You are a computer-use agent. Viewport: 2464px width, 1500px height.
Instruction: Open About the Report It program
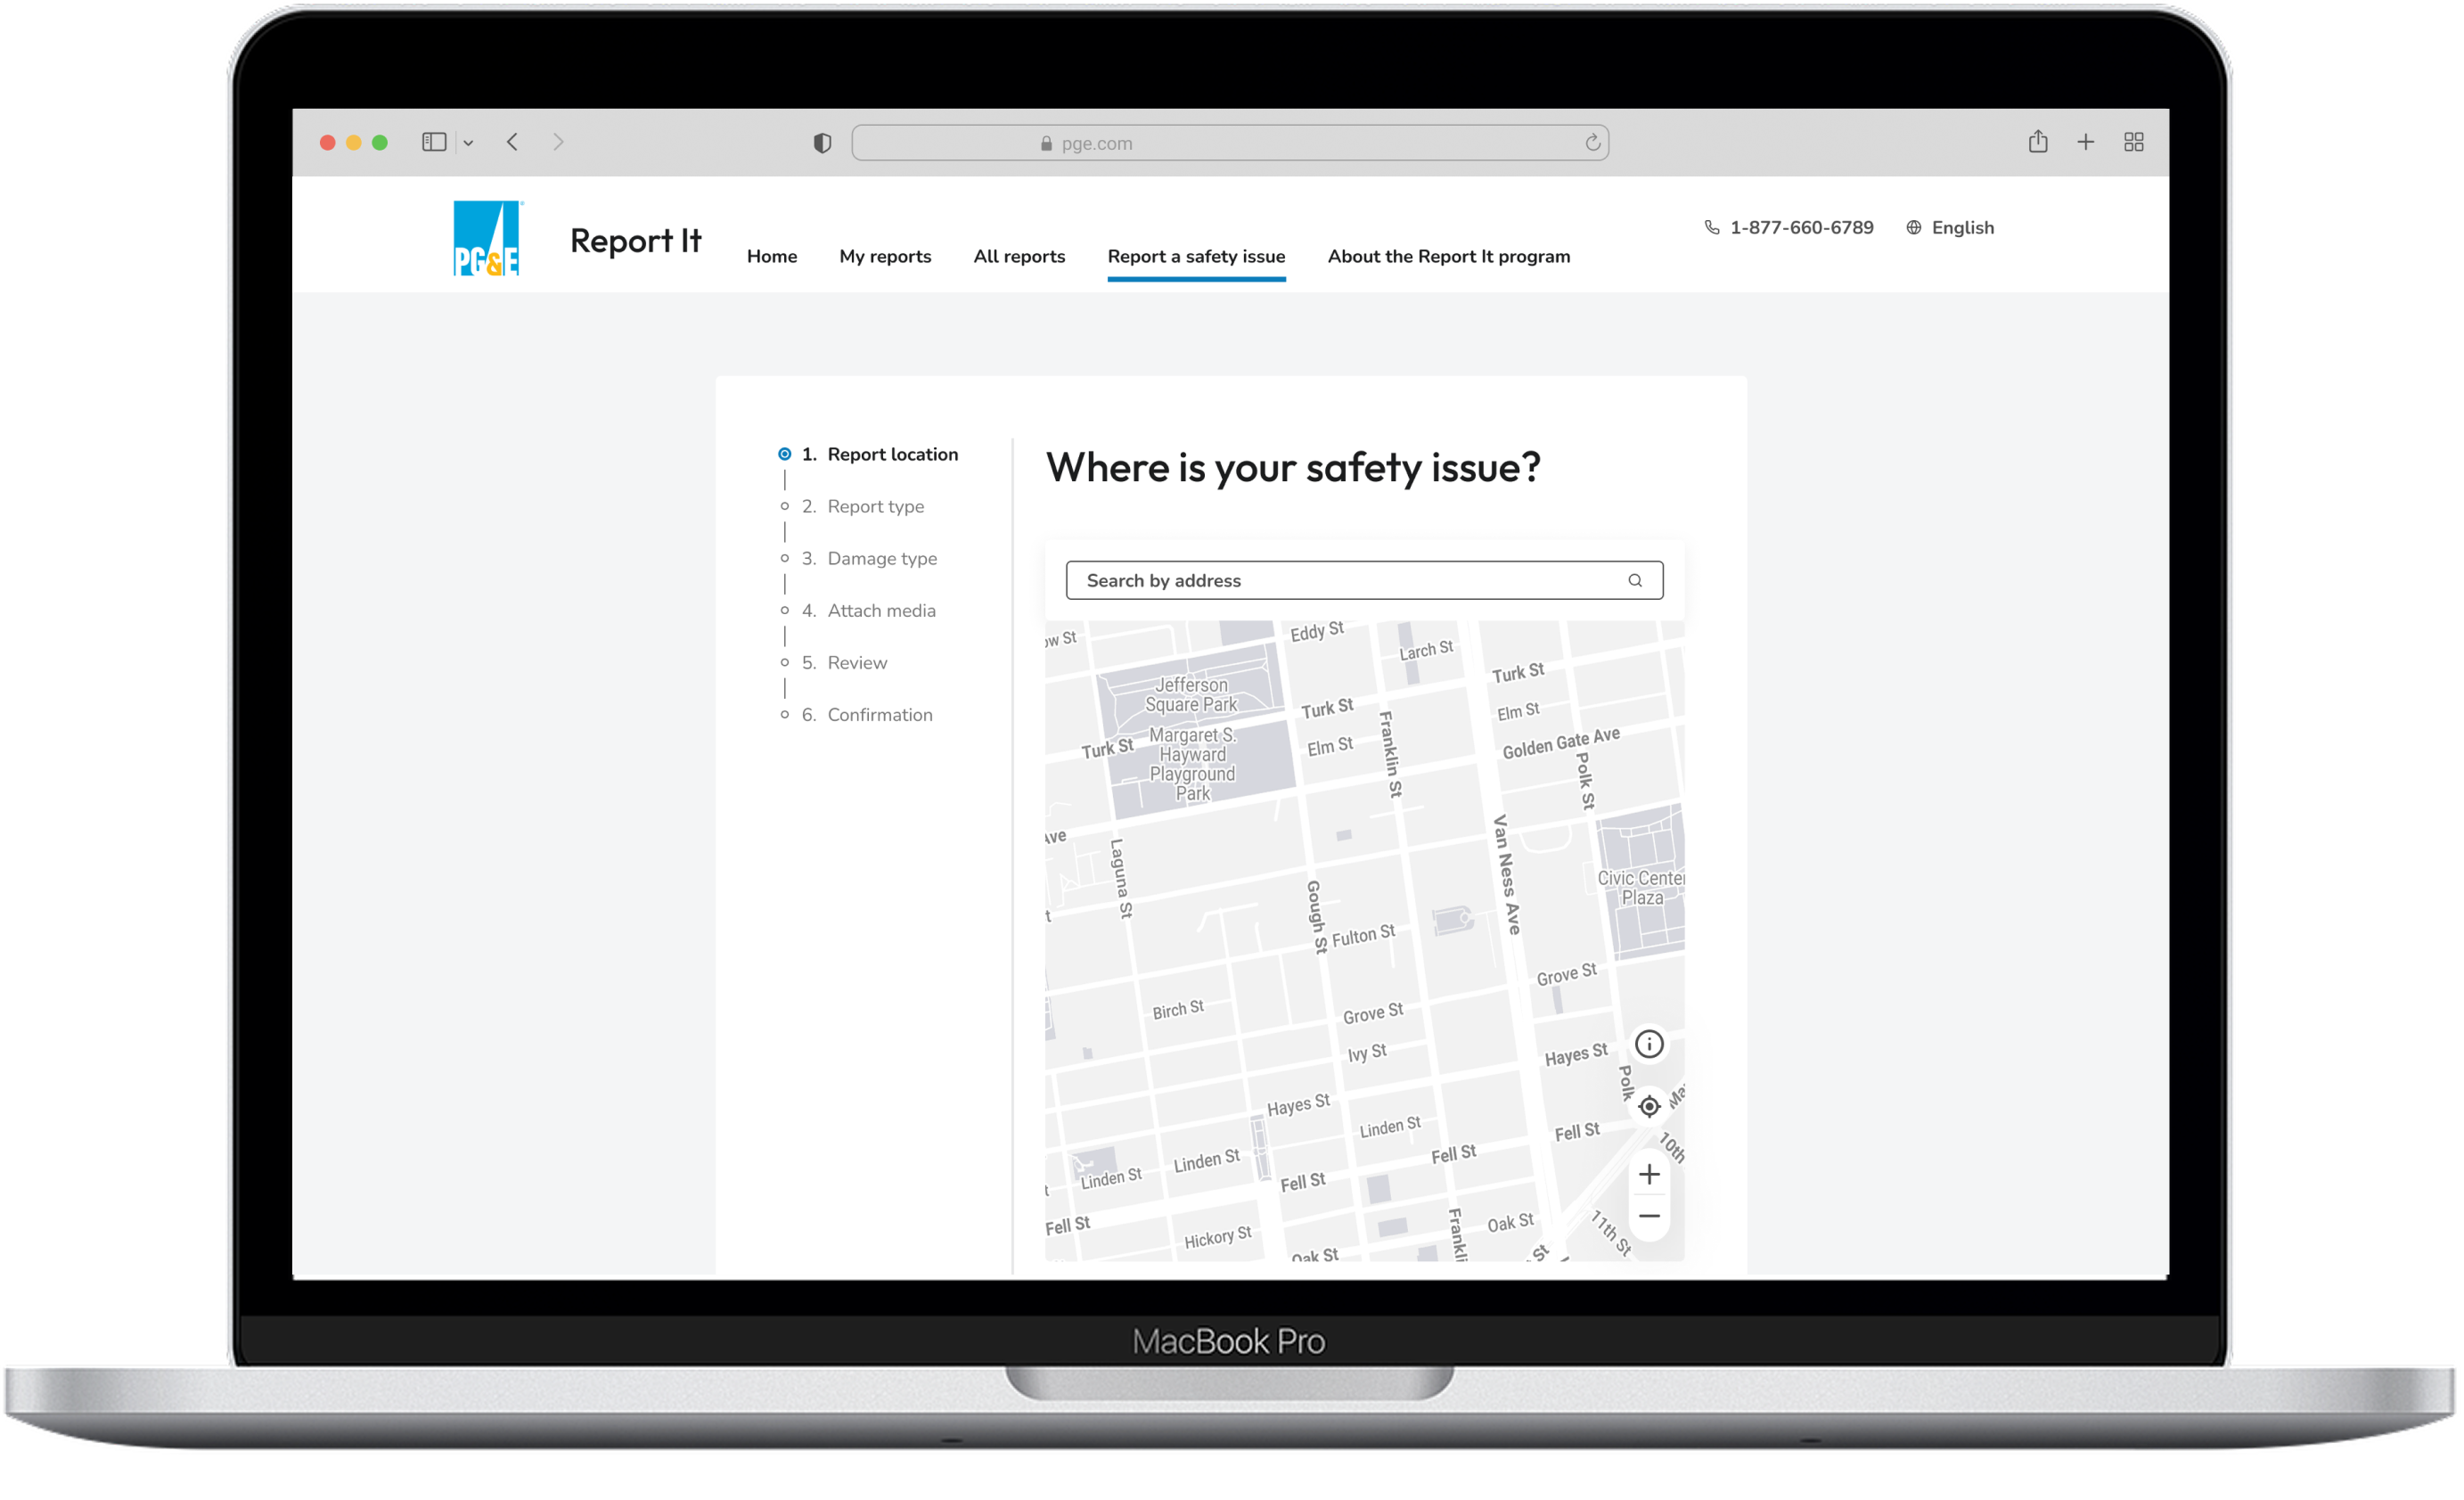(1448, 256)
